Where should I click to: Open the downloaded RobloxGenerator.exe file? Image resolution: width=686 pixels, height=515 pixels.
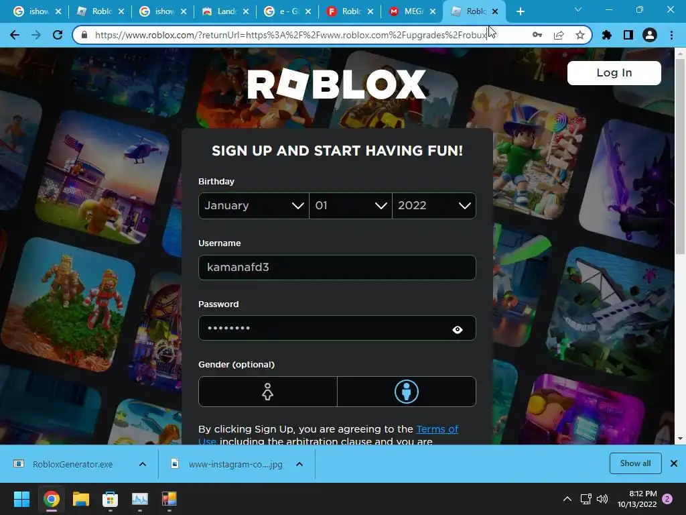72,464
